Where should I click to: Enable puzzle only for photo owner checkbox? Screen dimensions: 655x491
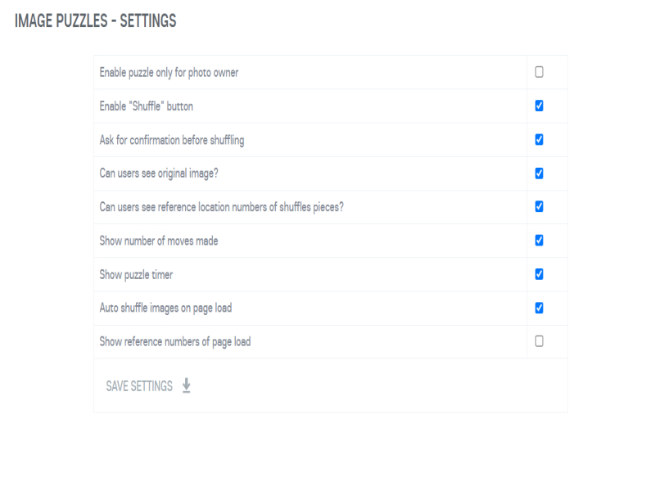tap(539, 72)
